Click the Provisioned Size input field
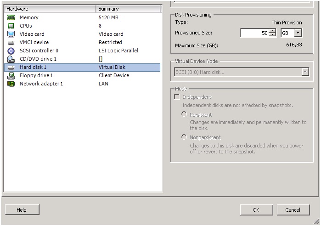 click(x=254, y=33)
